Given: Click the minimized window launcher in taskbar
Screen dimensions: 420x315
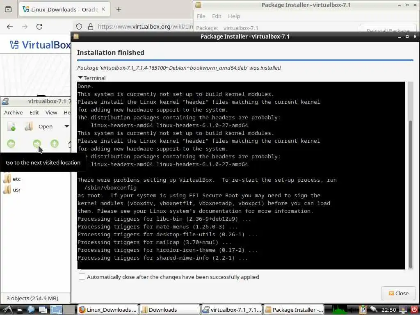Looking at the screenshot, I should pos(20,310).
